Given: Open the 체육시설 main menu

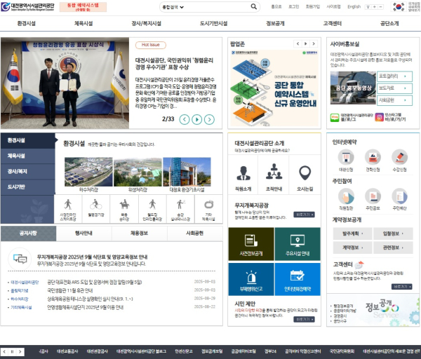Looking at the screenshot, I should coord(83,23).
